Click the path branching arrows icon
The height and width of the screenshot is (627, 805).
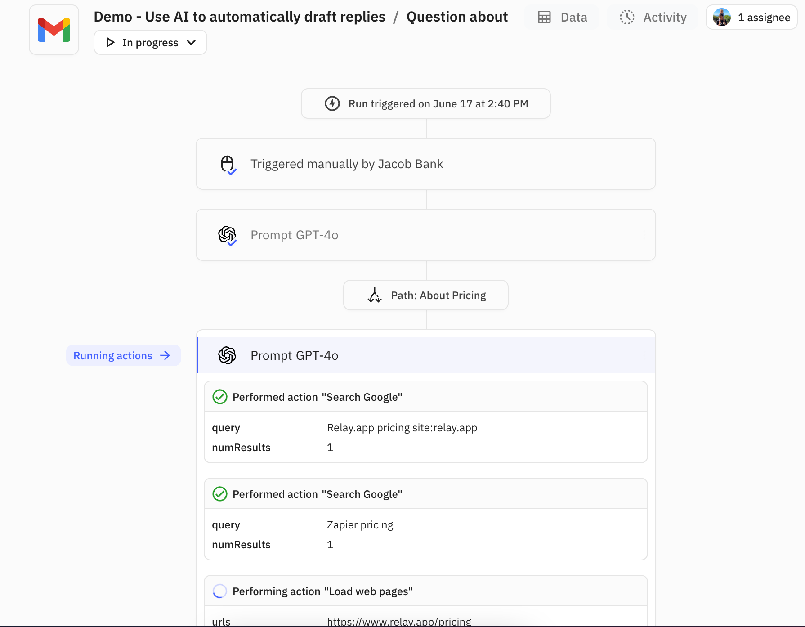tap(375, 295)
